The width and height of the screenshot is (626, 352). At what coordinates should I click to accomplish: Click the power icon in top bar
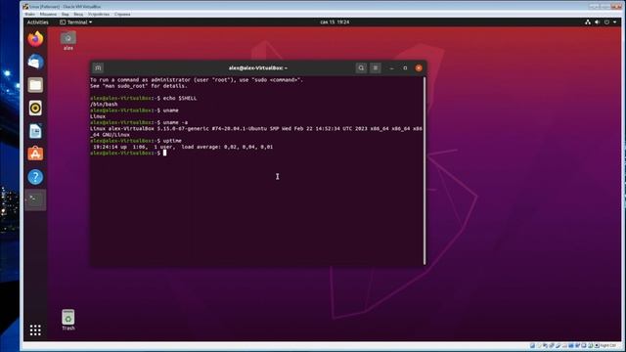(x=606, y=22)
